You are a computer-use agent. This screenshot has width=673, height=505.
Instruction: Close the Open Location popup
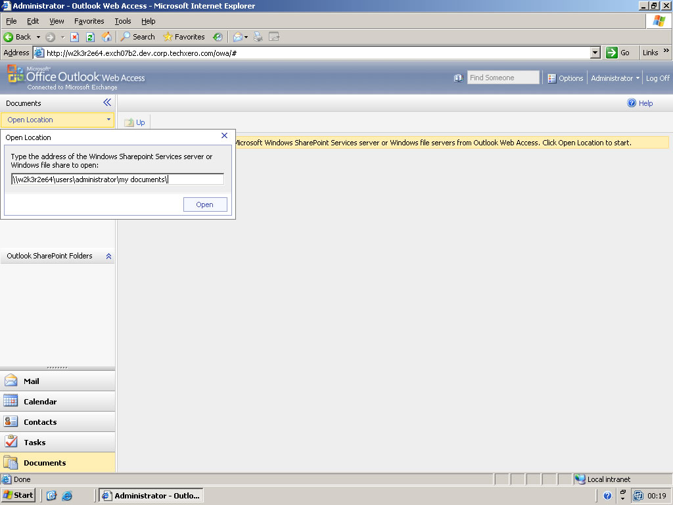point(224,136)
